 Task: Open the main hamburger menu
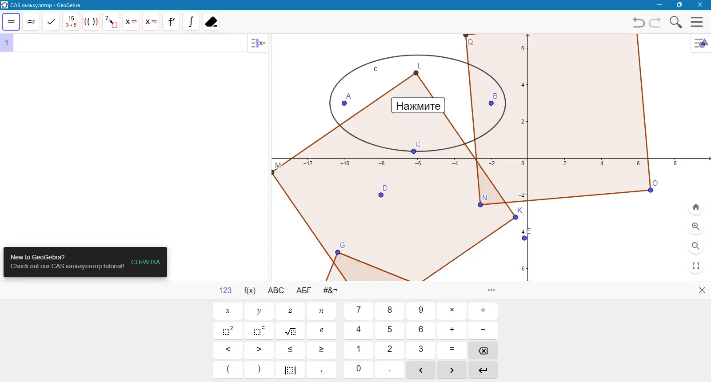(x=697, y=22)
